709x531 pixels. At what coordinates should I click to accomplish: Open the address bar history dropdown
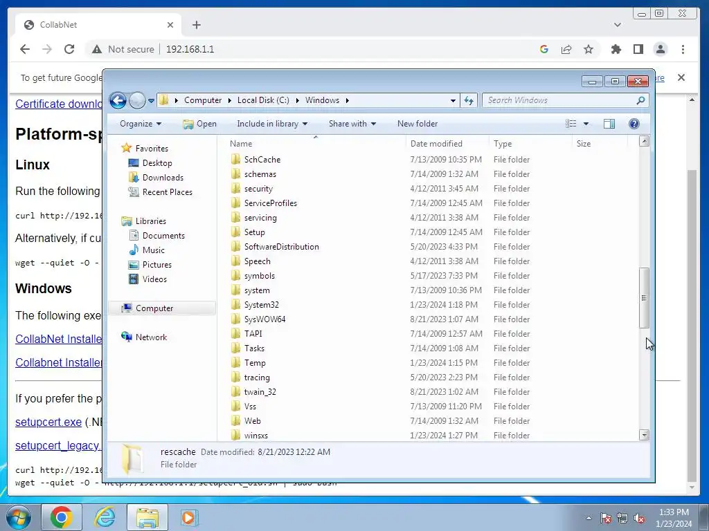tap(453, 101)
